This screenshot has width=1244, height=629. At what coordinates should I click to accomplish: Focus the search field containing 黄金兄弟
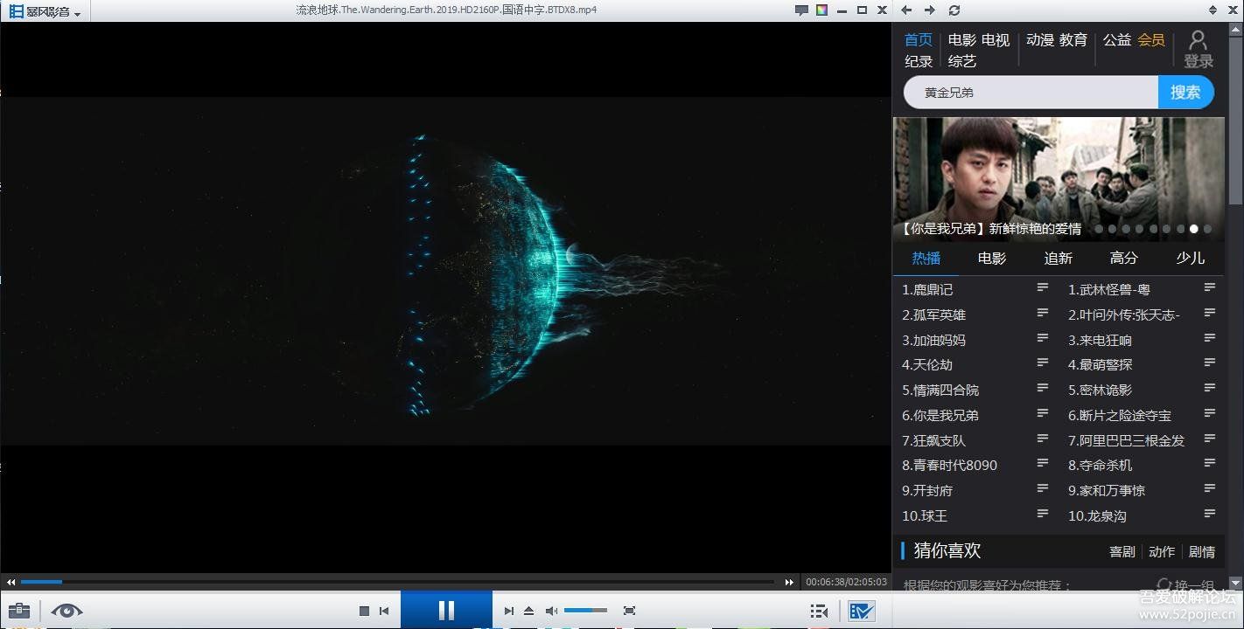[1031, 92]
